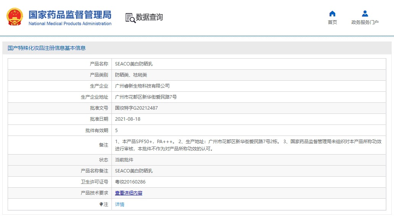Select the approval date 2021-08-18

coord(128,119)
